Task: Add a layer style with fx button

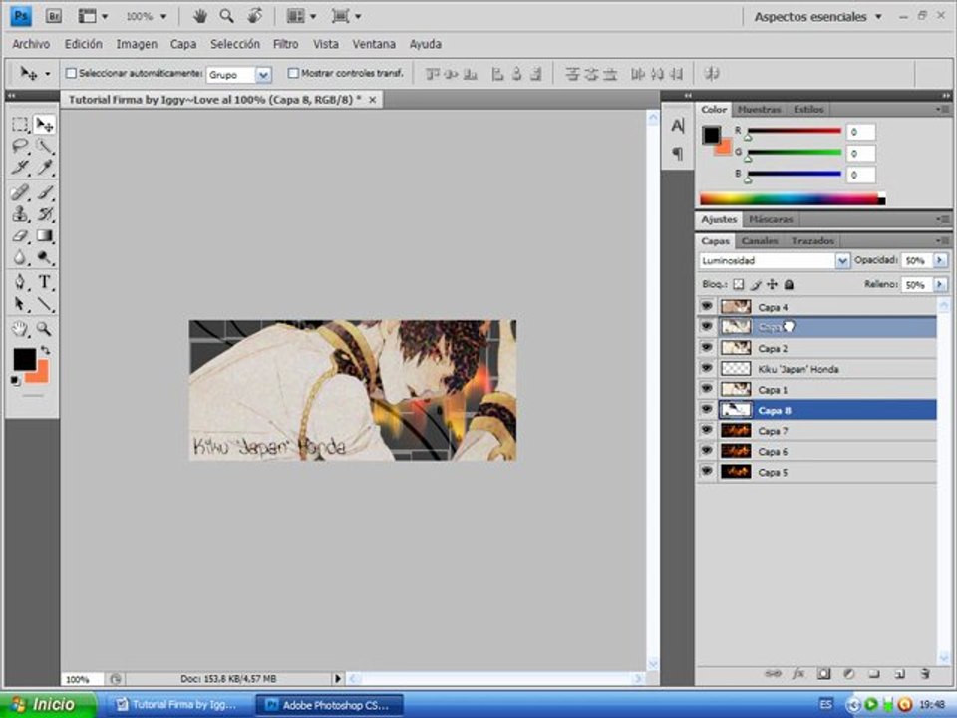Action: coord(798,674)
